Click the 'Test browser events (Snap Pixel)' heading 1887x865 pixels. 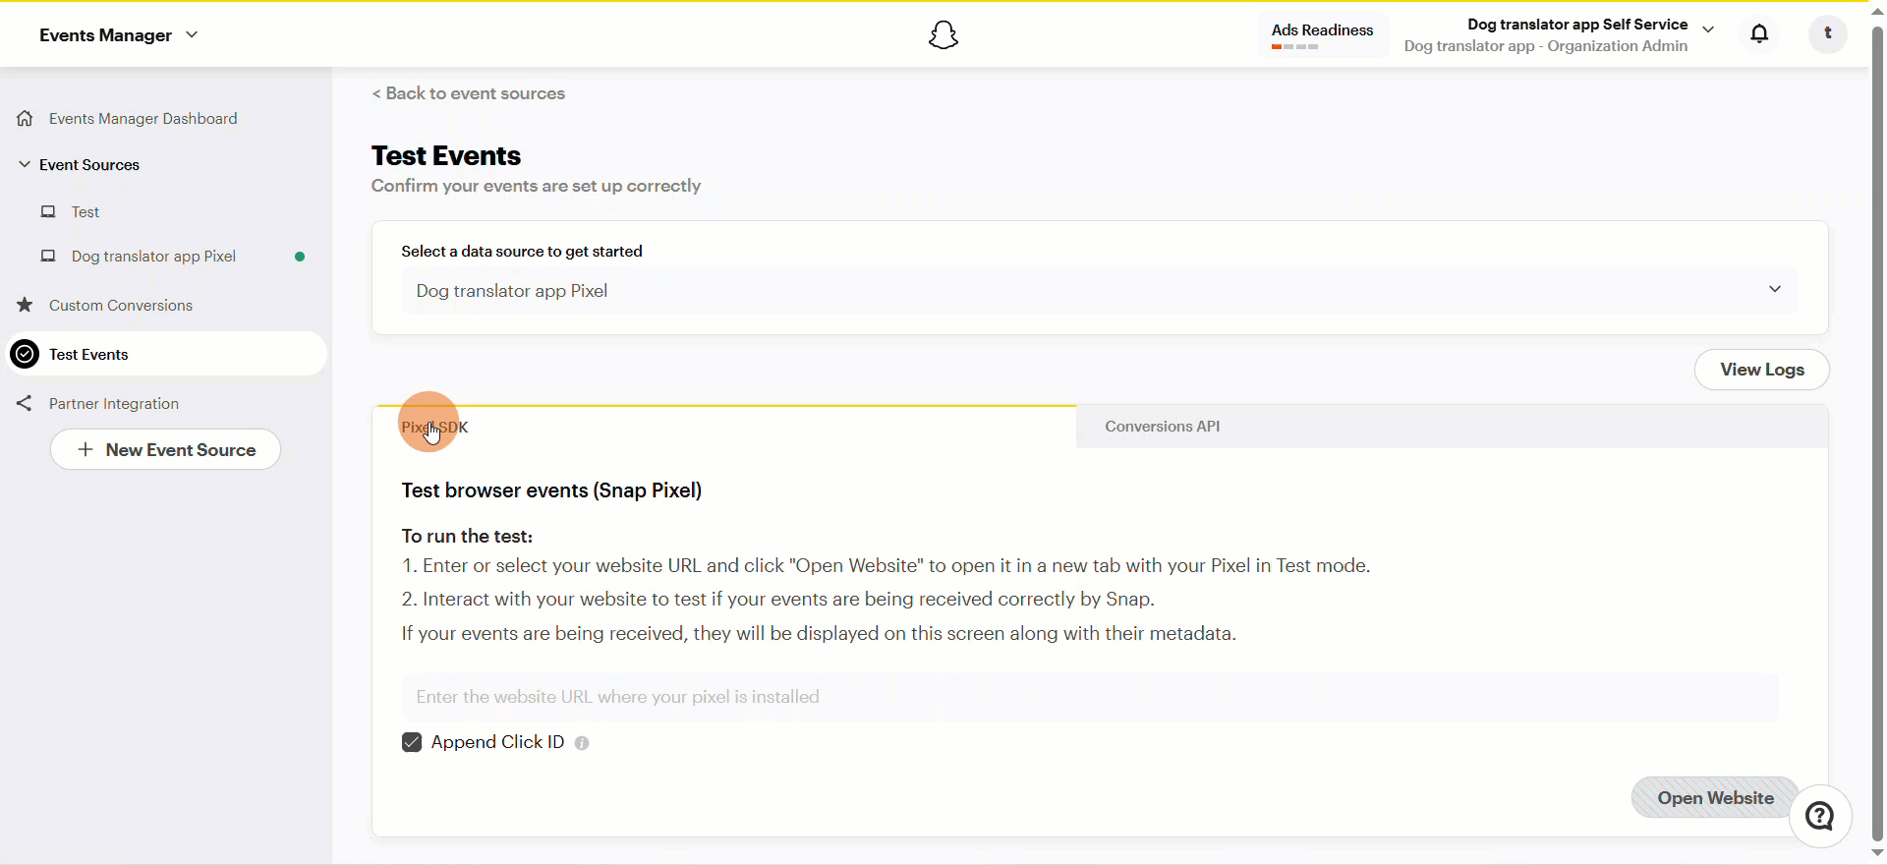pyautogui.click(x=551, y=490)
